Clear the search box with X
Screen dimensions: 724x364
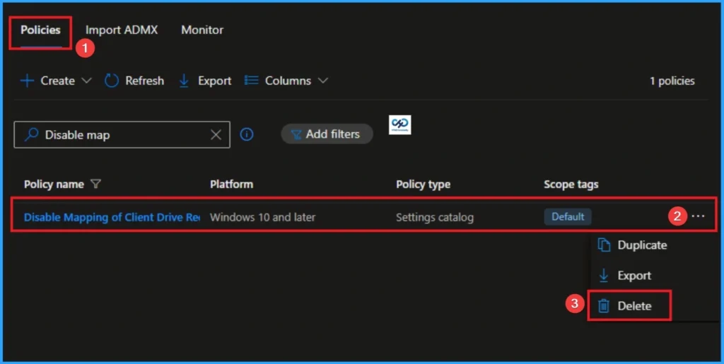click(216, 135)
